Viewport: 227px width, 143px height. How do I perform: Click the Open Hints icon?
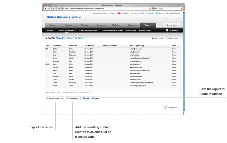coord(168,38)
